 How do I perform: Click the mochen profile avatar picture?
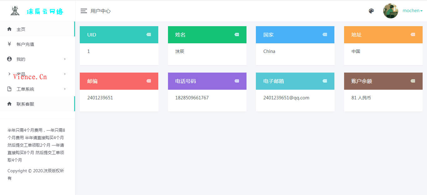pos(390,11)
